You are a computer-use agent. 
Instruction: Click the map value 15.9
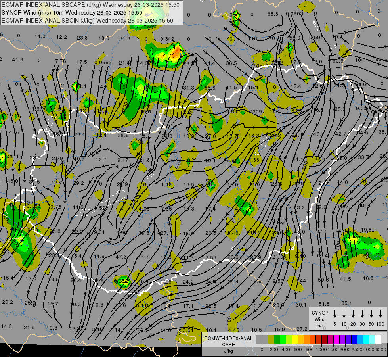(x=279, y=329)
